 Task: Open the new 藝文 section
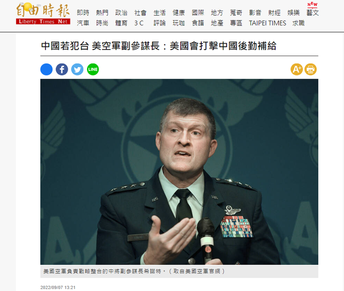(x=313, y=13)
